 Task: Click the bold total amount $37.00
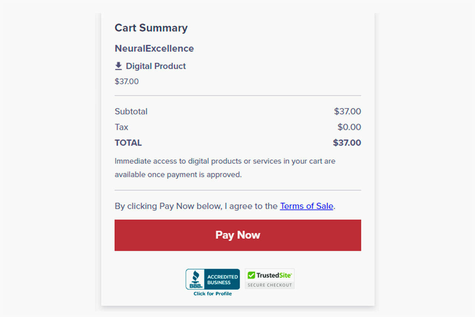tap(347, 143)
